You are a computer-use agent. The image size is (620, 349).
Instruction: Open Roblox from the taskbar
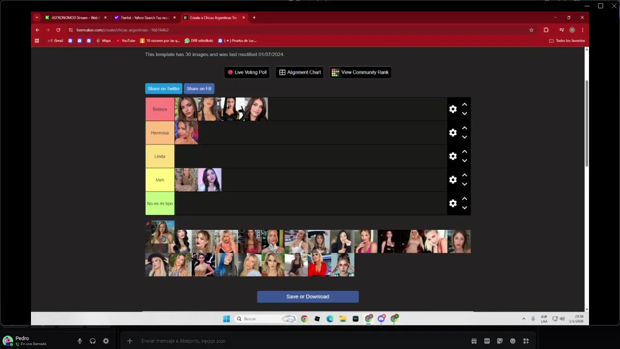[317, 318]
